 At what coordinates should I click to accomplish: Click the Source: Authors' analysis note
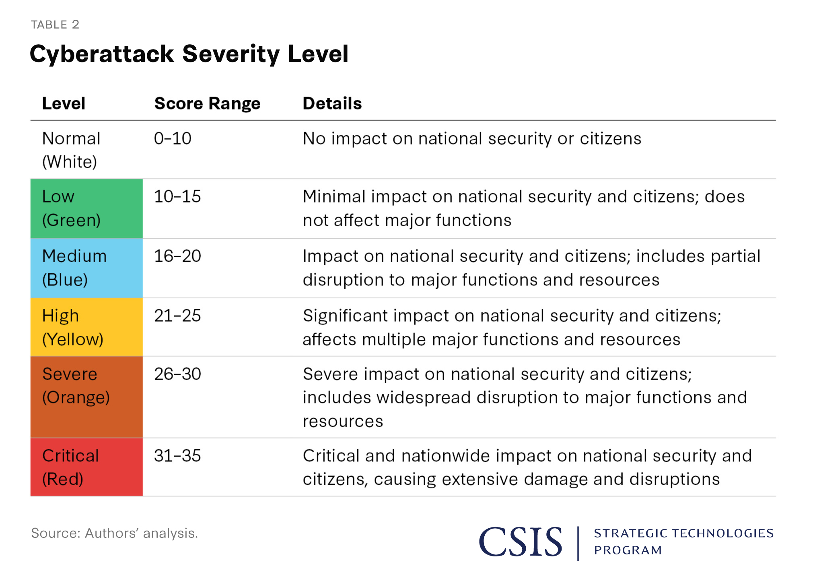115,533
